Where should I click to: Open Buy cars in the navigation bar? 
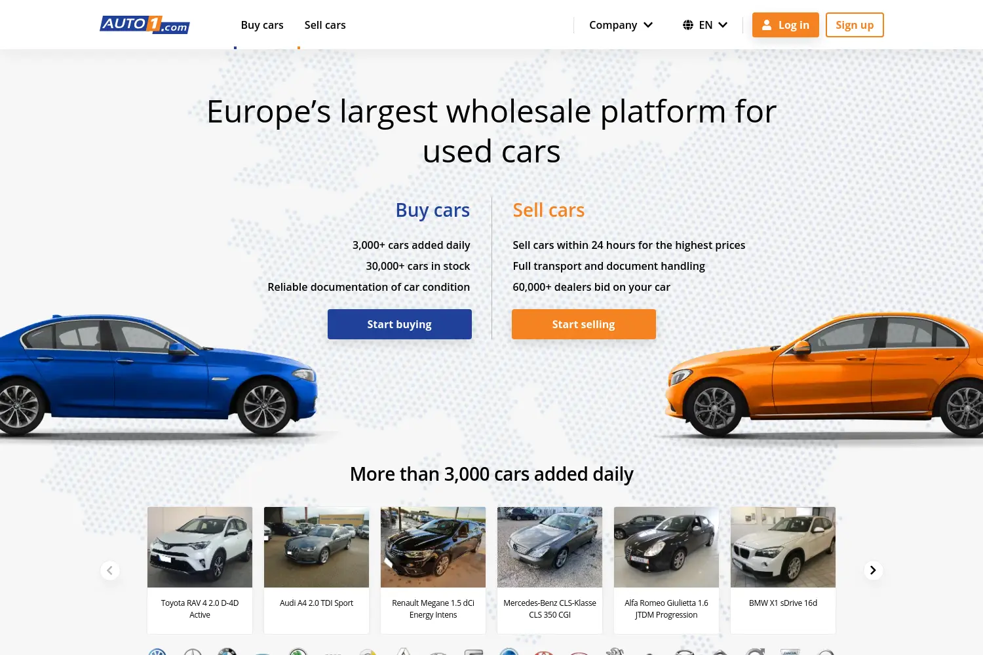pos(262,25)
